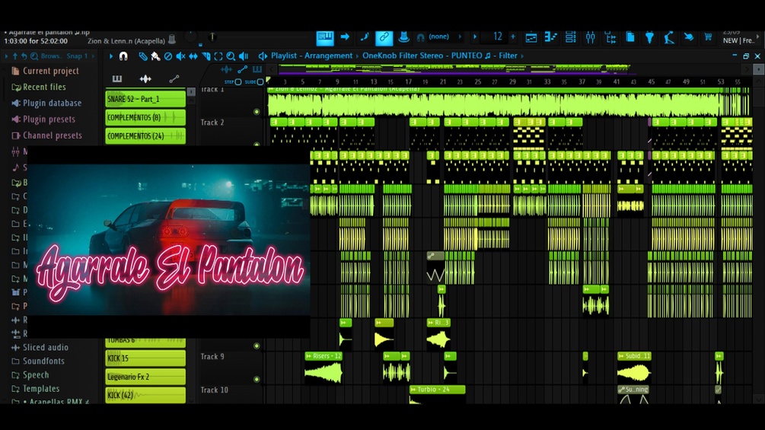Click the browser undo collapse icon

tap(24, 56)
